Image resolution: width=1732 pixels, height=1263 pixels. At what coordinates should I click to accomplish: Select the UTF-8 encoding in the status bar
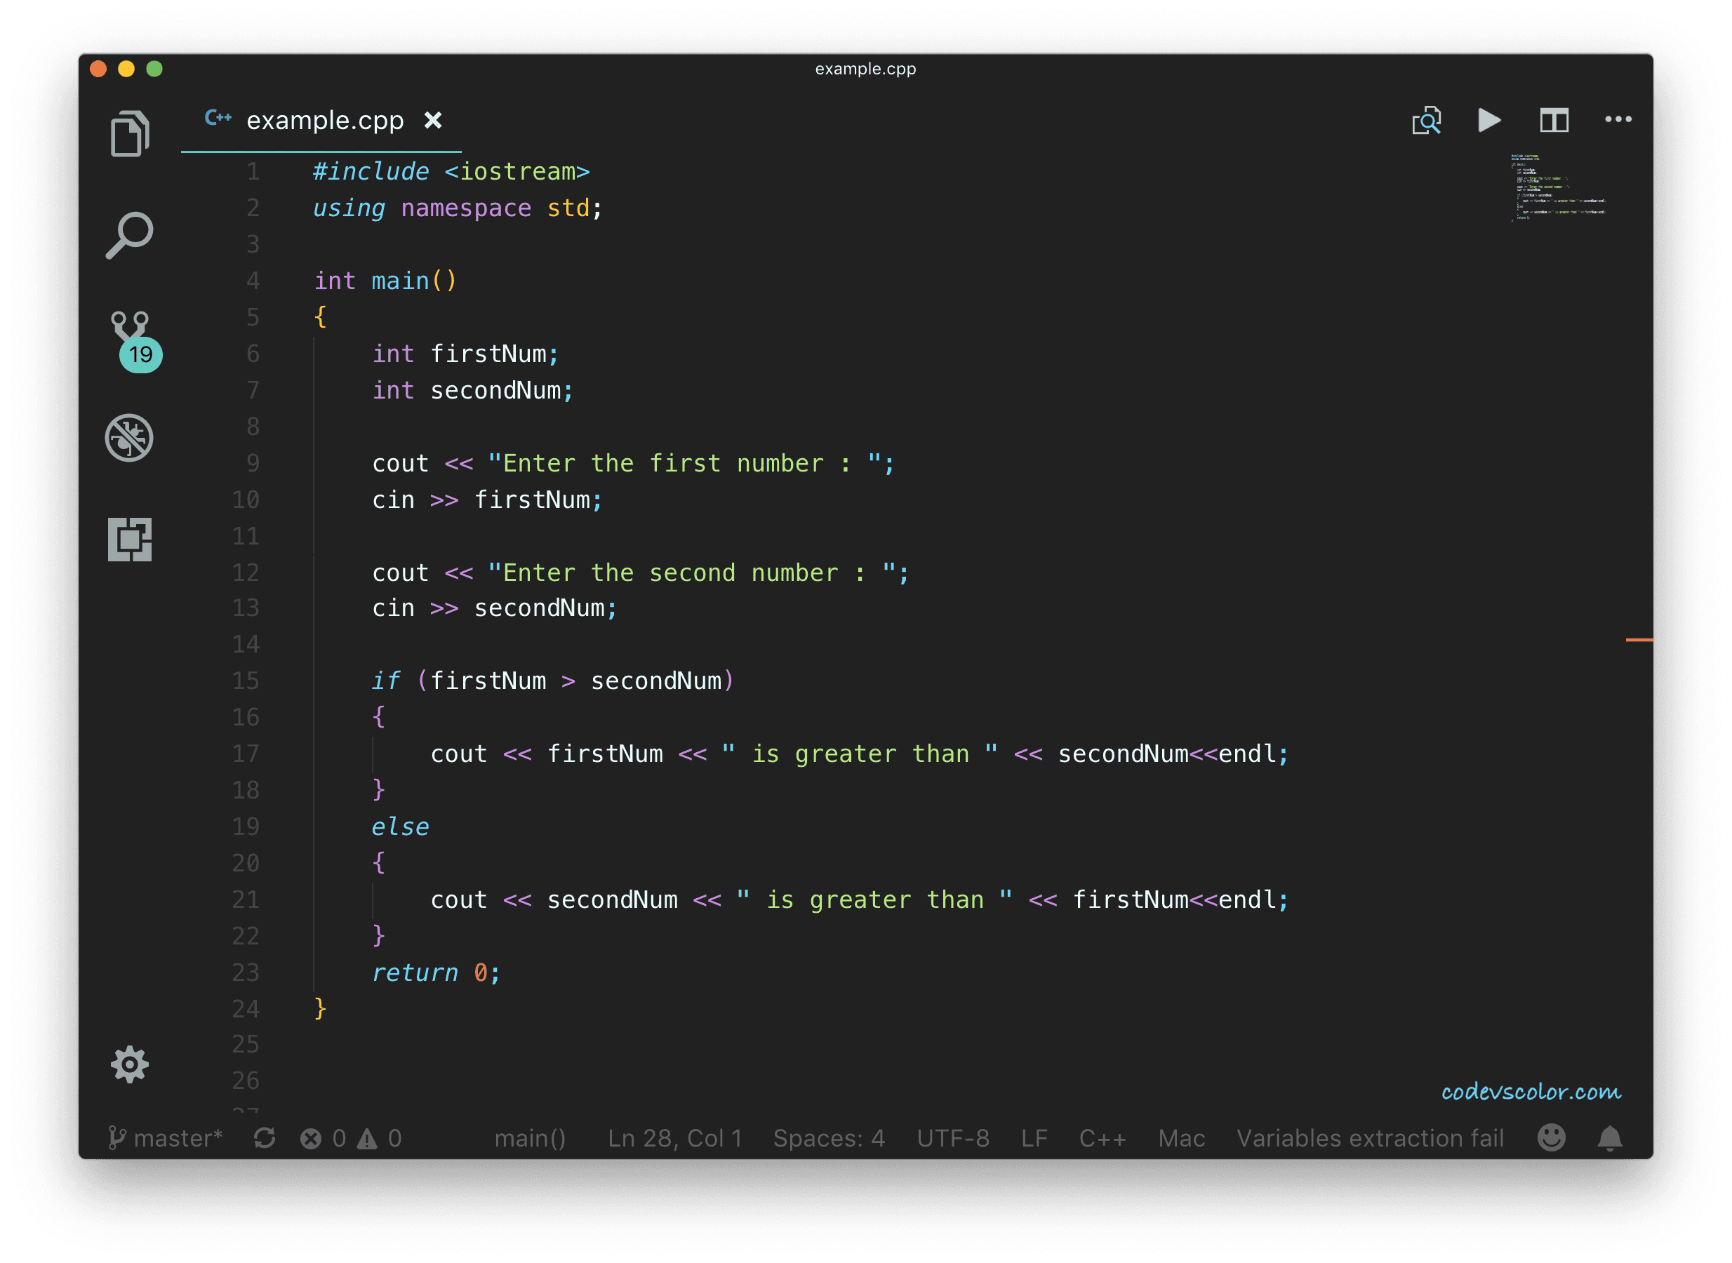(x=953, y=1138)
